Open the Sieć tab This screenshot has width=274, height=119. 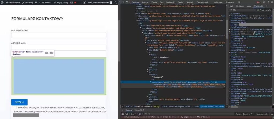(x=161, y=2)
